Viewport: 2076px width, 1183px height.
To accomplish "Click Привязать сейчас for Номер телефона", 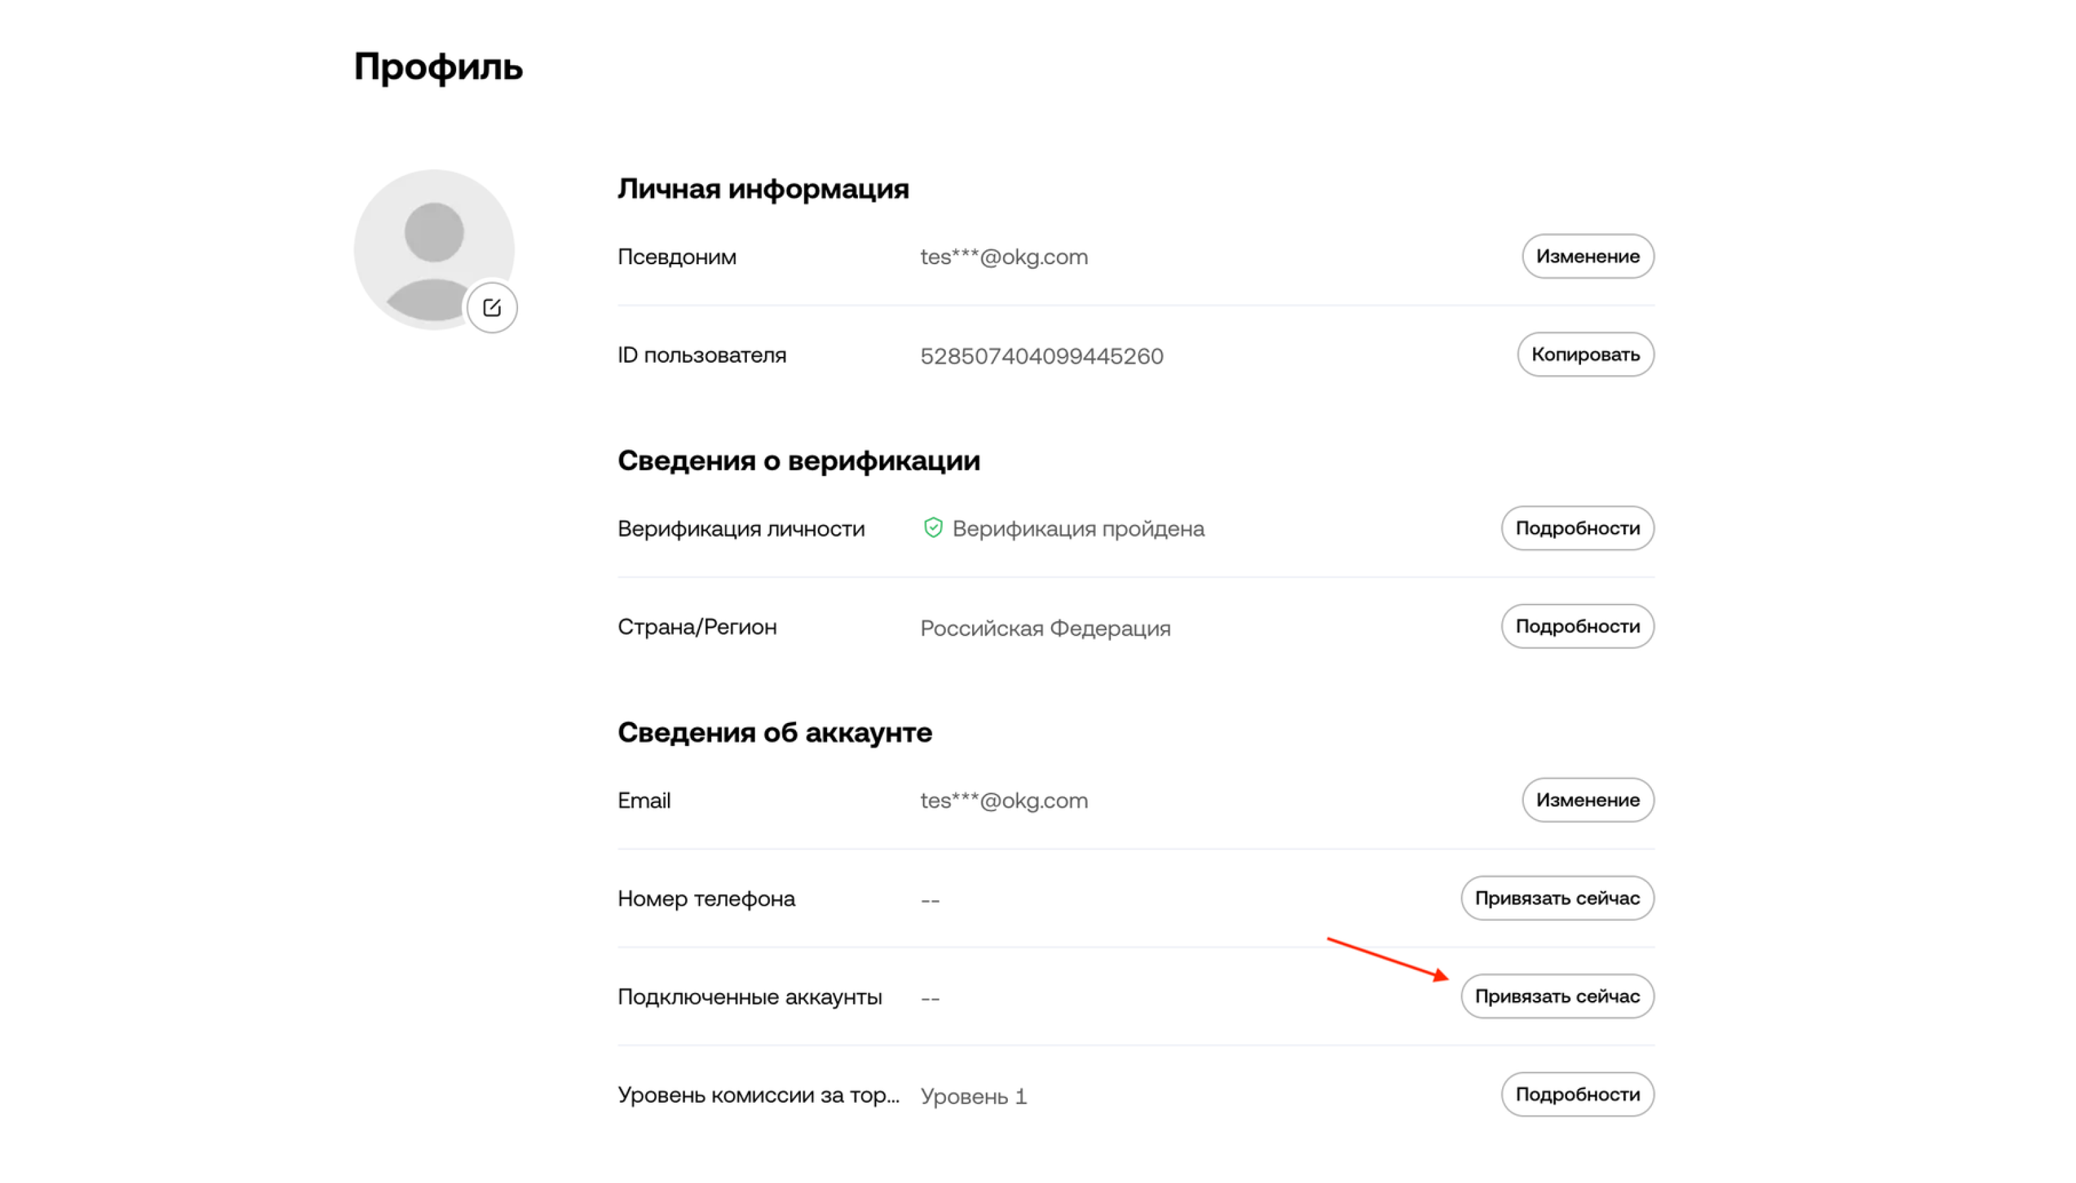I will tap(1557, 898).
